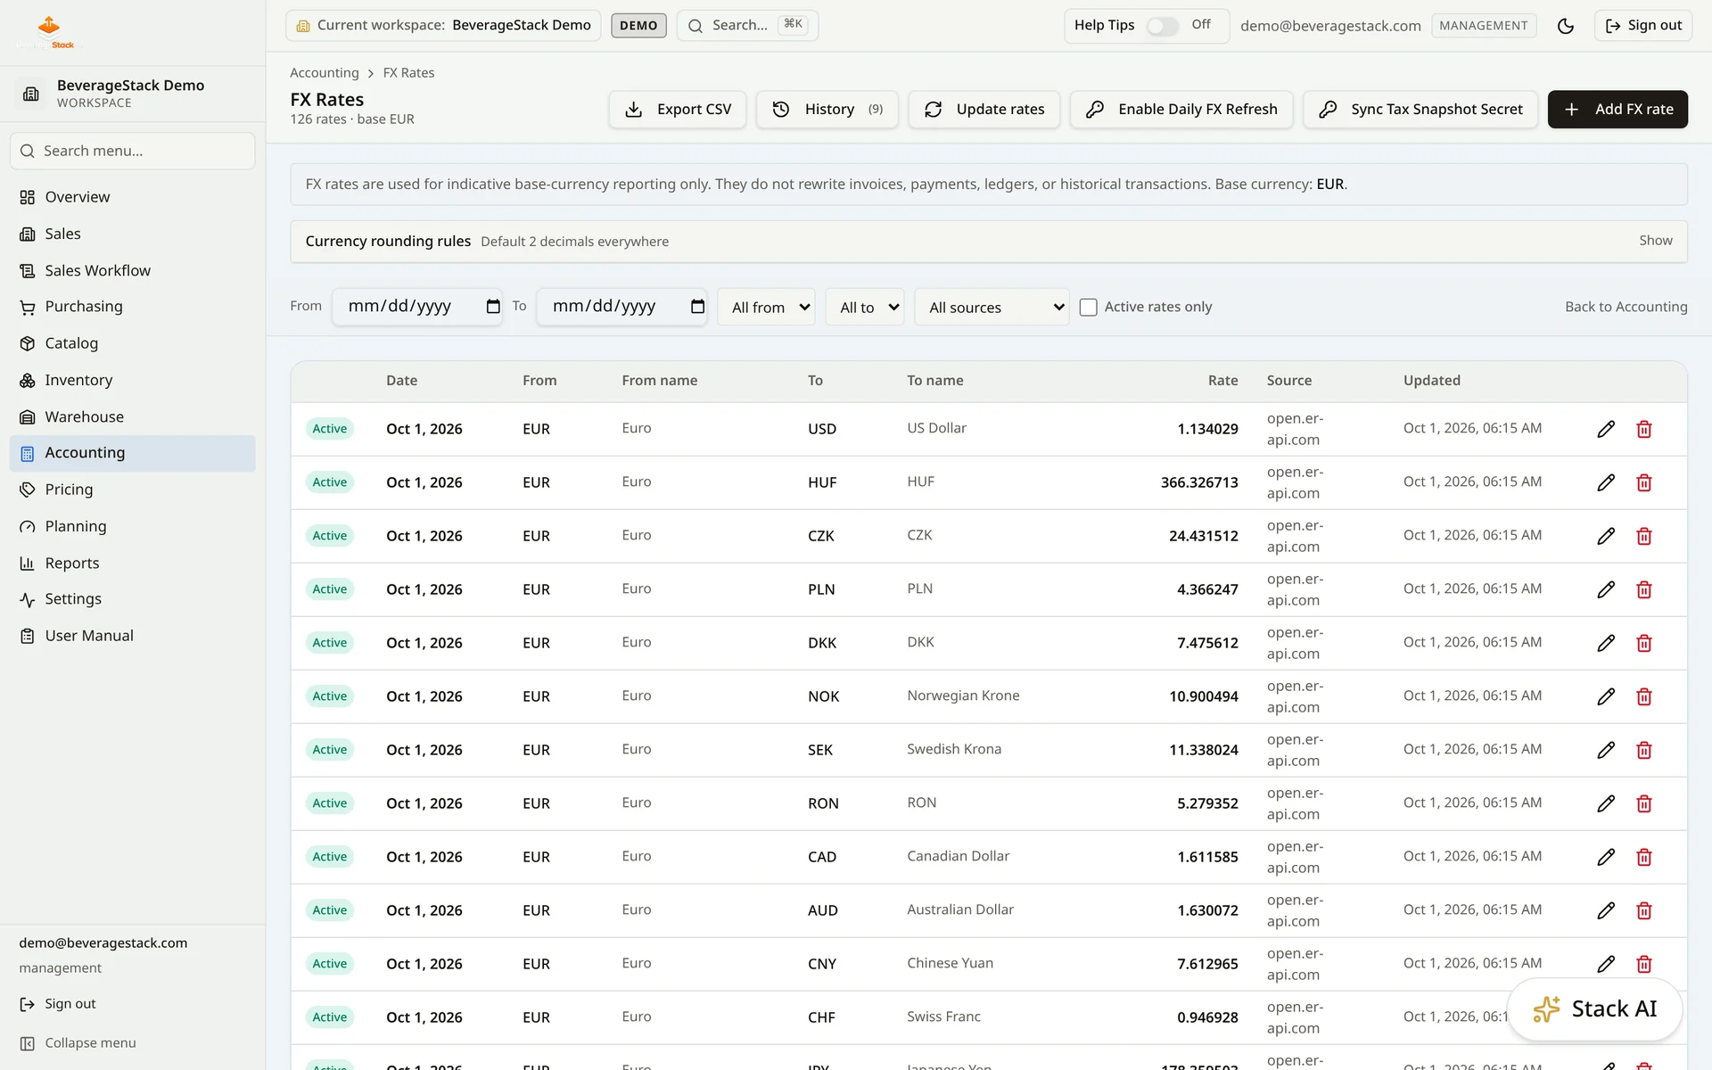Open the Overview menu item

coord(132,197)
